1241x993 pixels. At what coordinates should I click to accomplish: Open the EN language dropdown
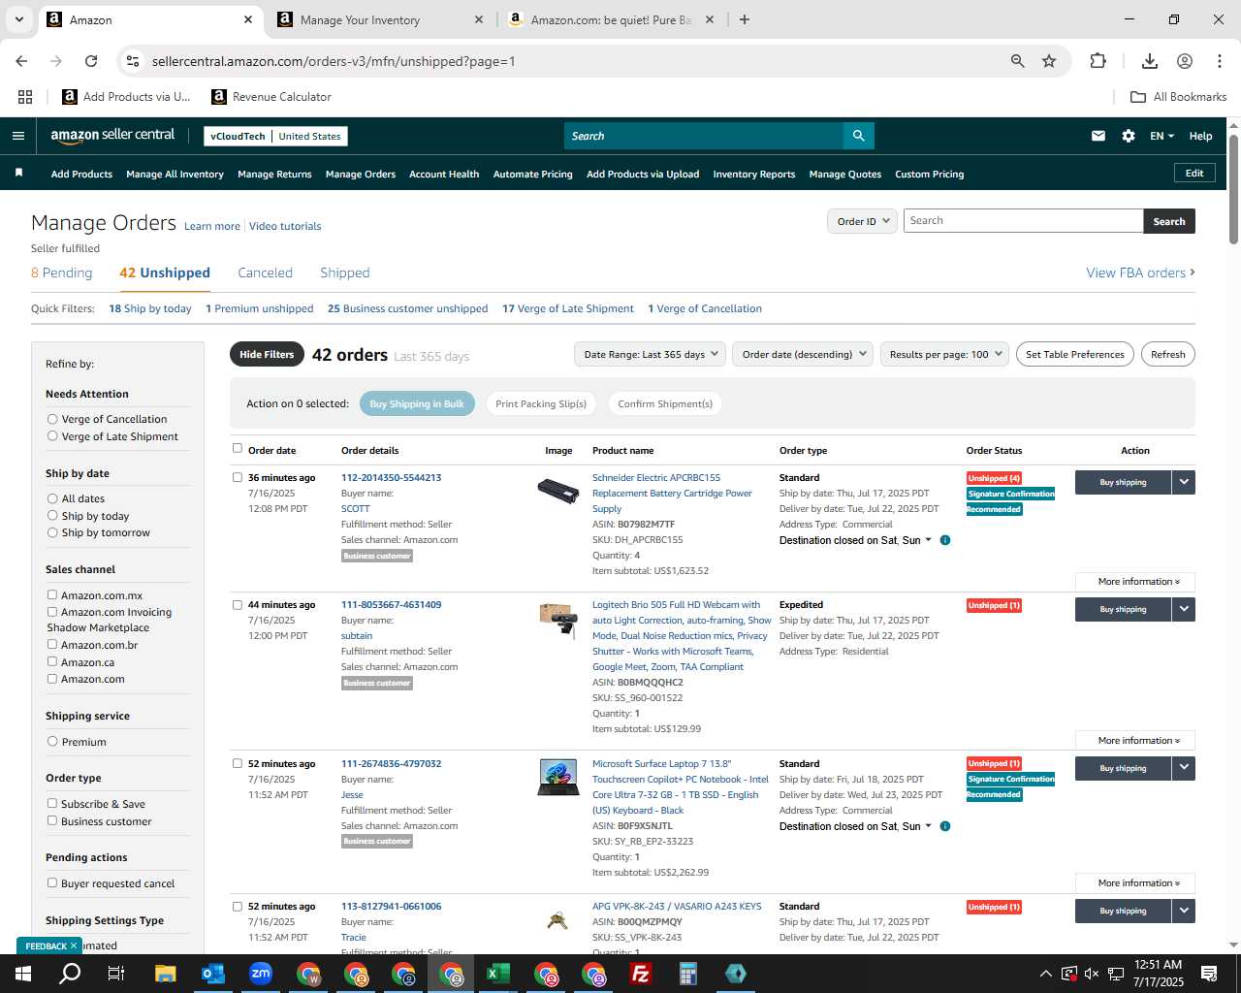pos(1161,136)
